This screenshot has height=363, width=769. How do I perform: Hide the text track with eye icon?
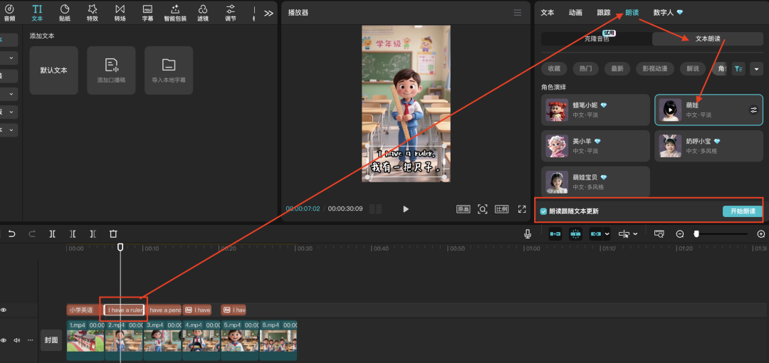coord(4,310)
